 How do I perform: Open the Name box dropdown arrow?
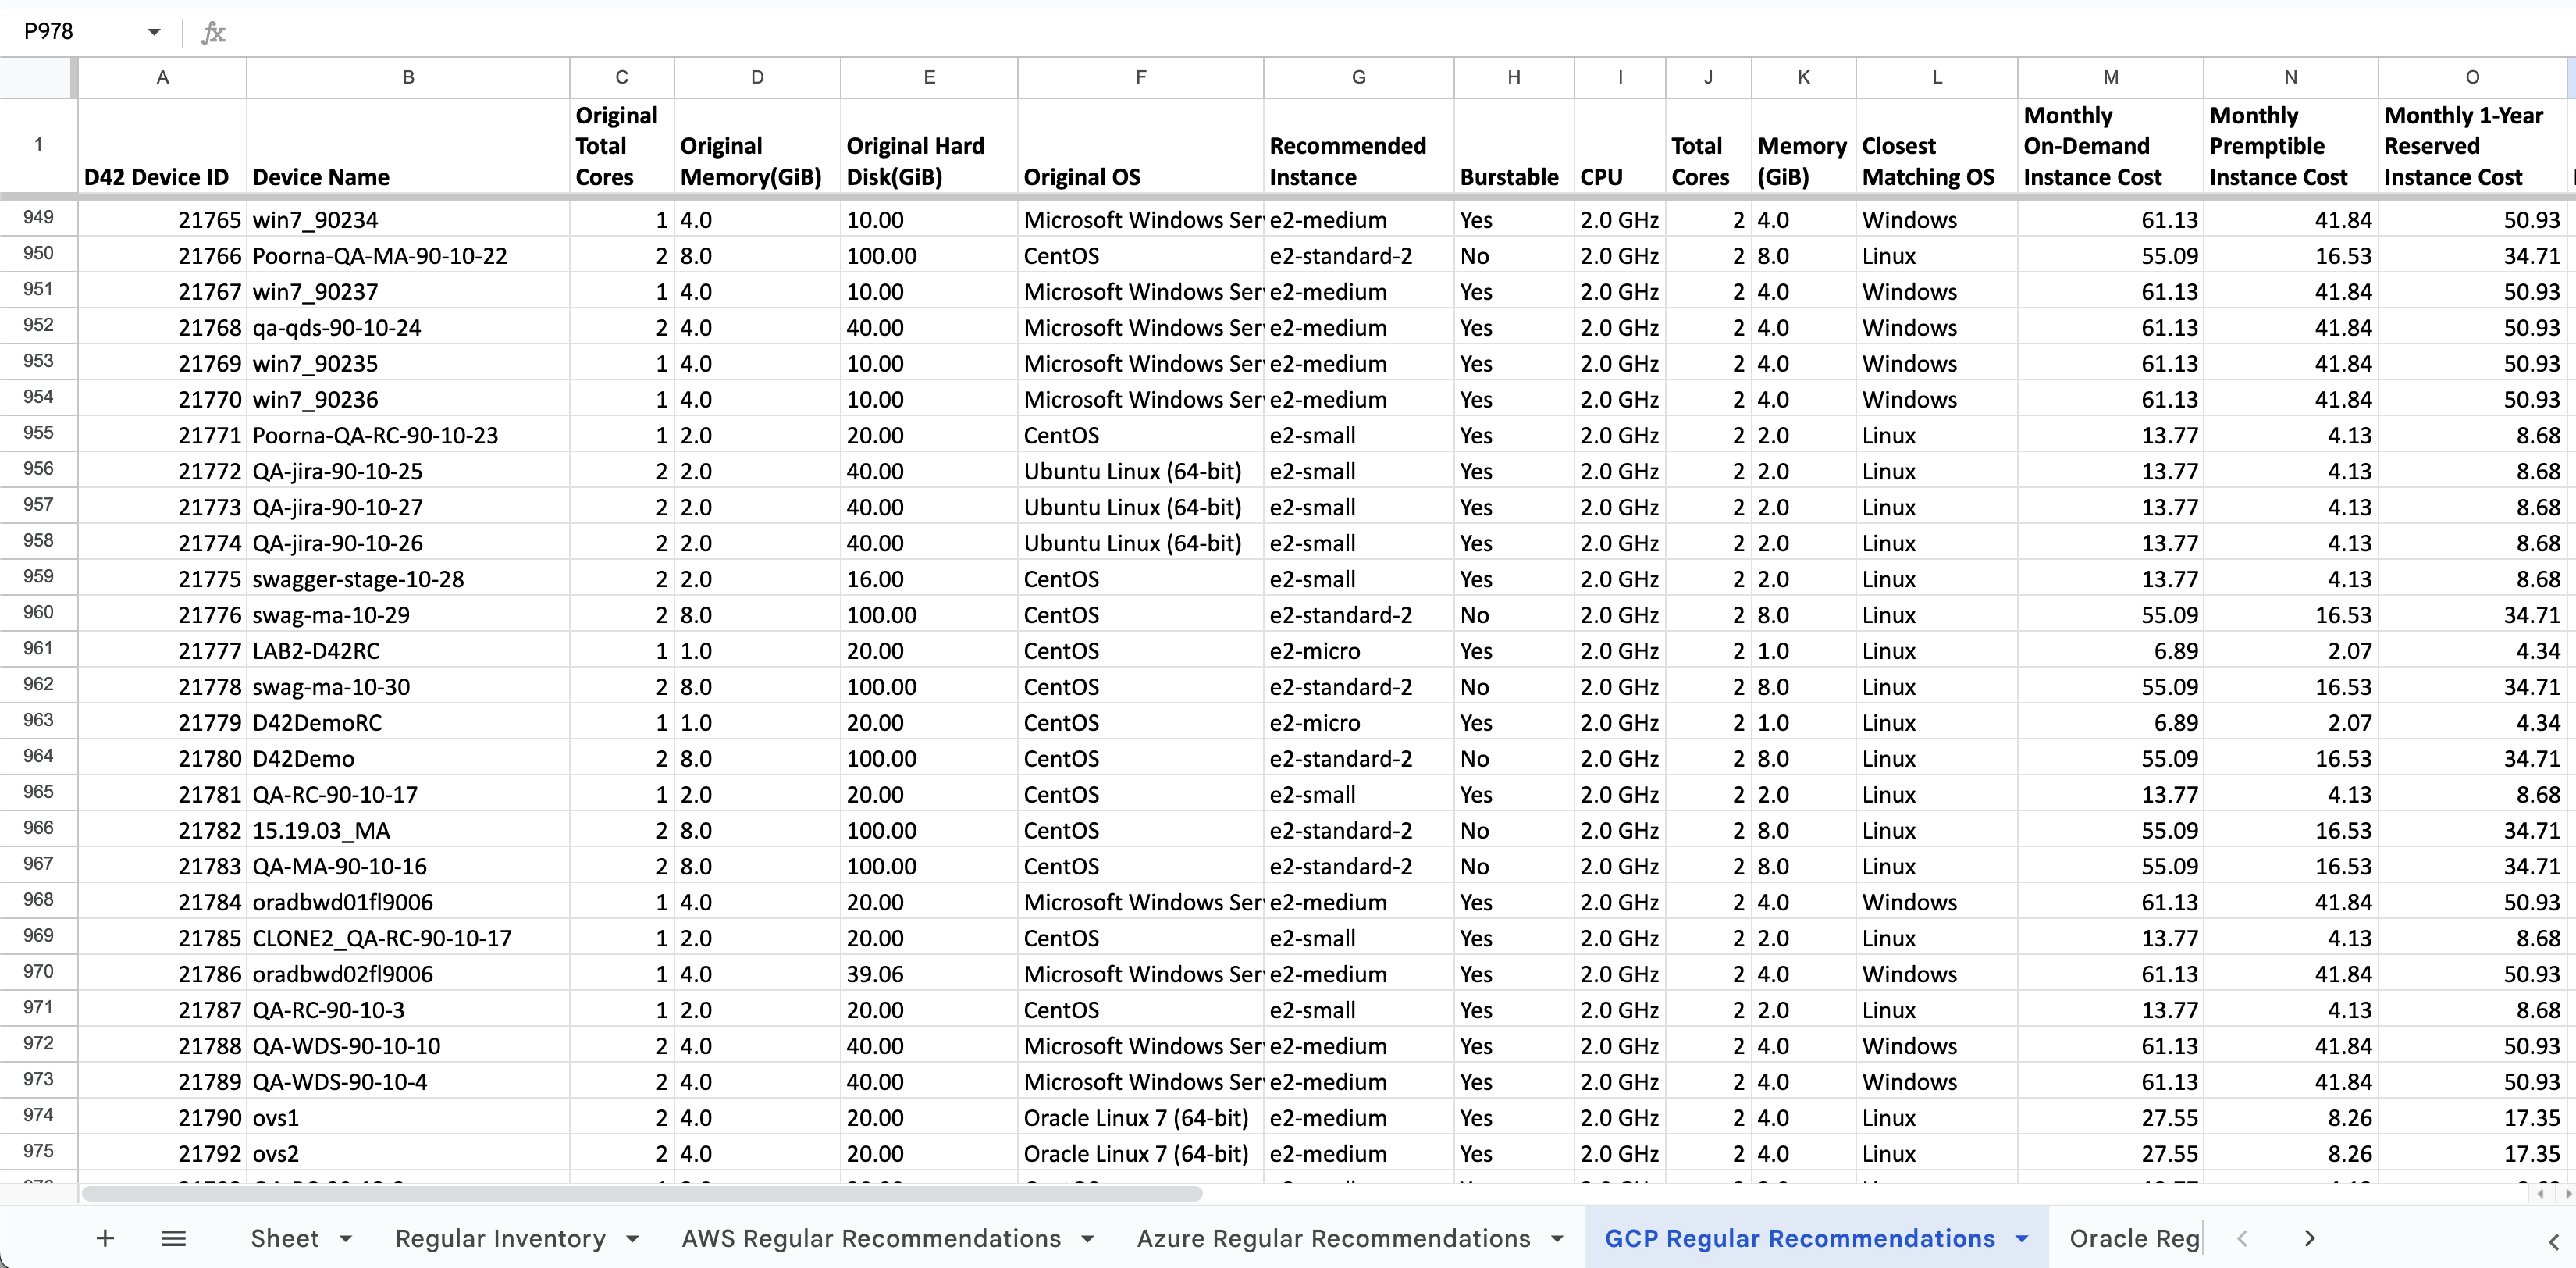click(x=152, y=31)
